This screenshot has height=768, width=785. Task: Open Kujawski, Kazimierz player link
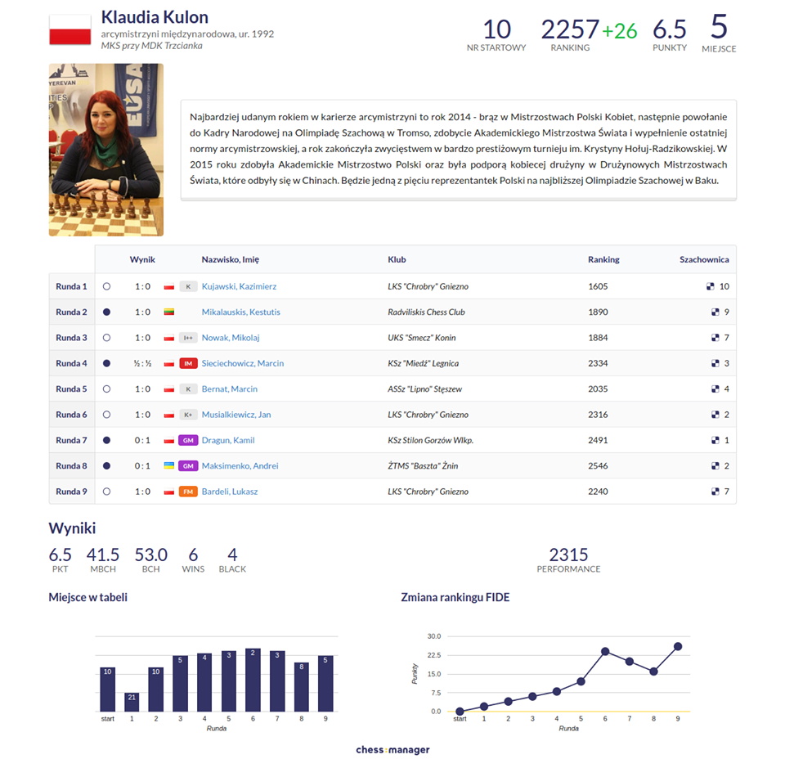click(239, 286)
